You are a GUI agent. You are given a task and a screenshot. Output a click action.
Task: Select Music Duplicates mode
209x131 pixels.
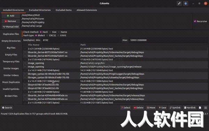[x=11, y=82]
